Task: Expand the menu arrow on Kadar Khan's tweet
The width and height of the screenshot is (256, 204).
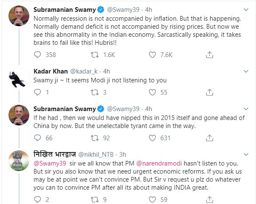Action: (245, 71)
